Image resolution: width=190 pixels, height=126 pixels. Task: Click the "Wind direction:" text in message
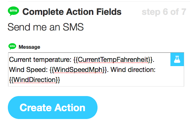135,70
